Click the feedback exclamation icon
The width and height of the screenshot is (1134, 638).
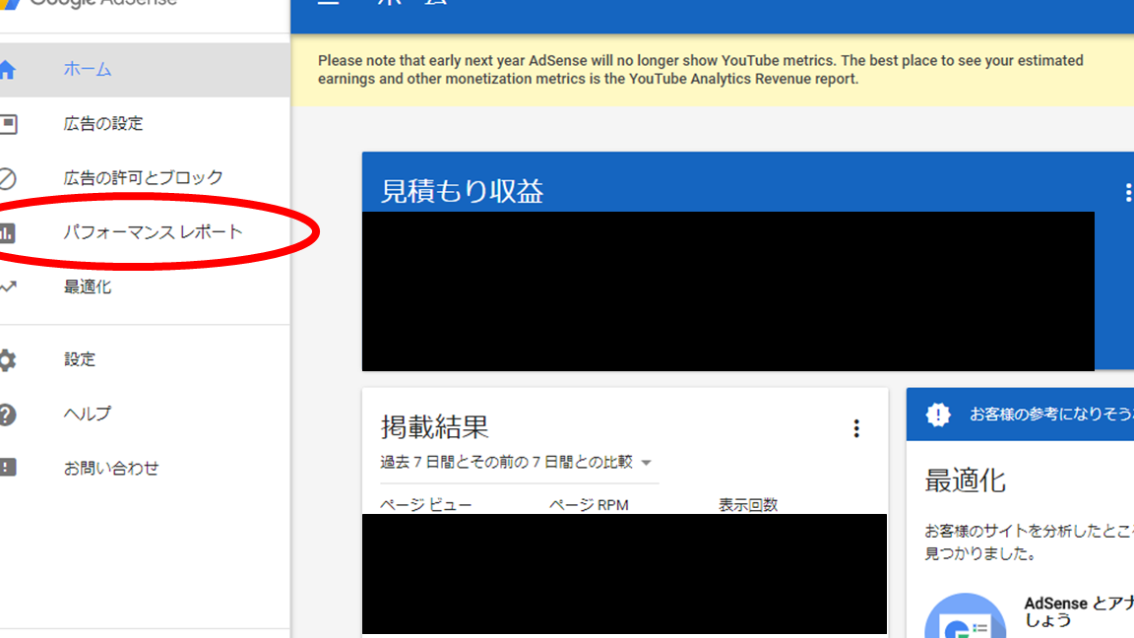pos(7,468)
